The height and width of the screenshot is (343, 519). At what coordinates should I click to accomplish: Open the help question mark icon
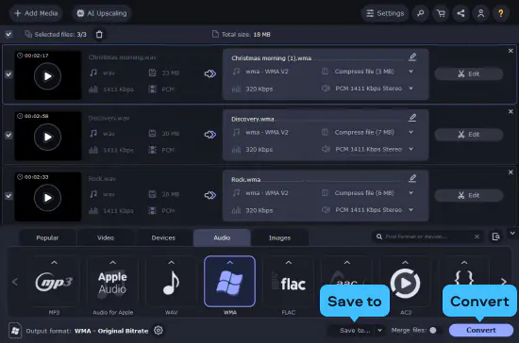click(501, 13)
